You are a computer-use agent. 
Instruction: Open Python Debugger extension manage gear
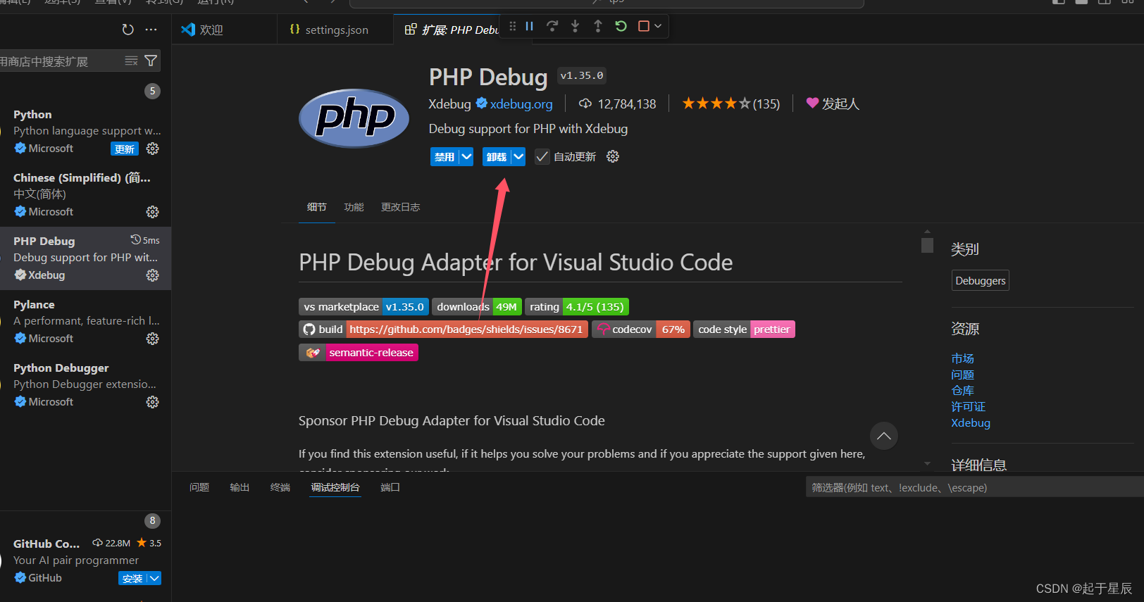152,402
